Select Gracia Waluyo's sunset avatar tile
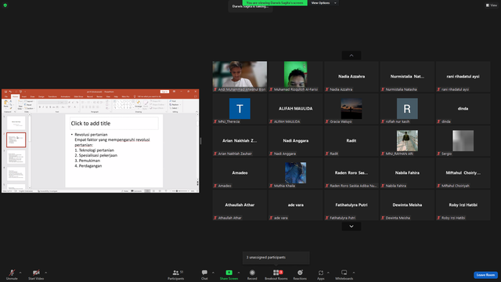 tap(351, 109)
